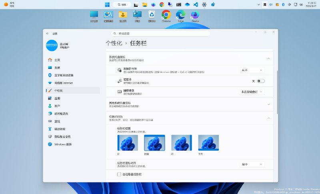Open the 此电脑 desktop icon

pyautogui.click(x=94, y=16)
